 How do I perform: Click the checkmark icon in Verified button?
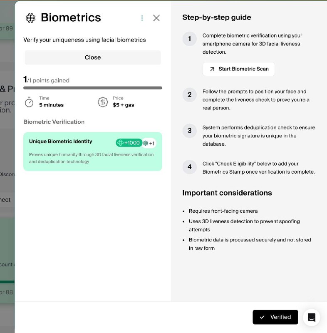262,317
